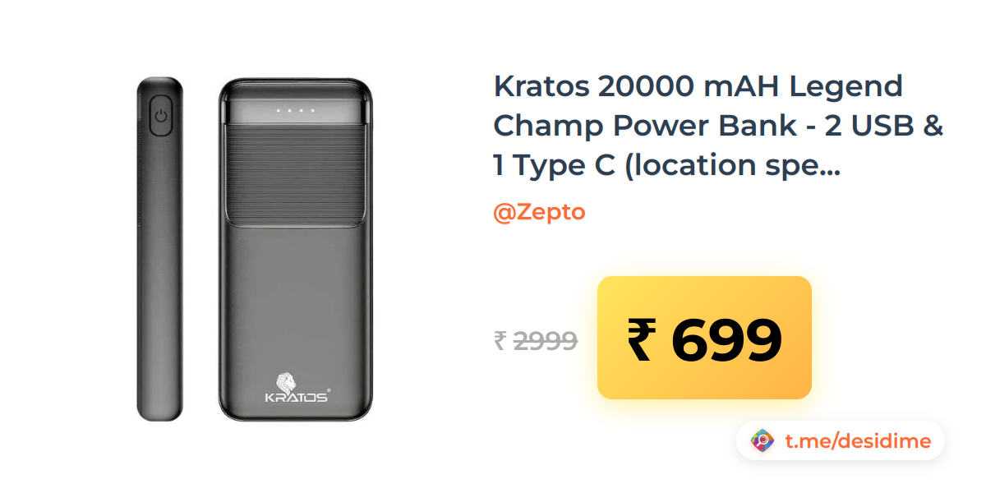The image size is (986, 493).
Task: Click the side view power bank image
Action: [x=160, y=249]
